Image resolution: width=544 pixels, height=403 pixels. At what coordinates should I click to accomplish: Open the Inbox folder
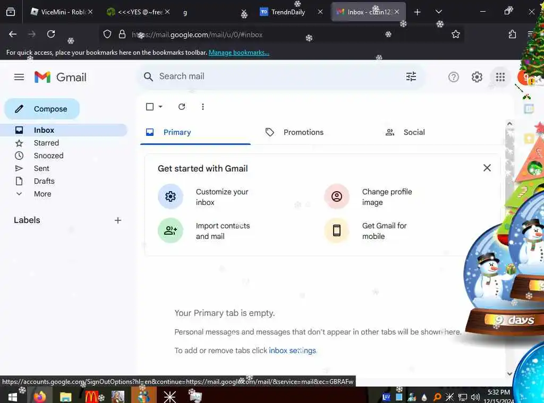(64, 130)
